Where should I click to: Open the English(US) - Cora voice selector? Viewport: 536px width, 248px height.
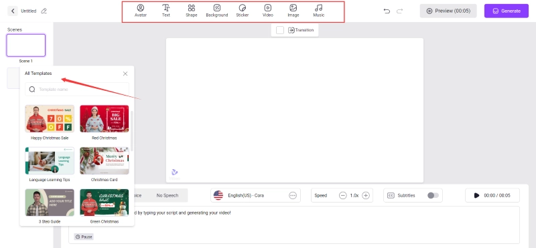(255, 195)
